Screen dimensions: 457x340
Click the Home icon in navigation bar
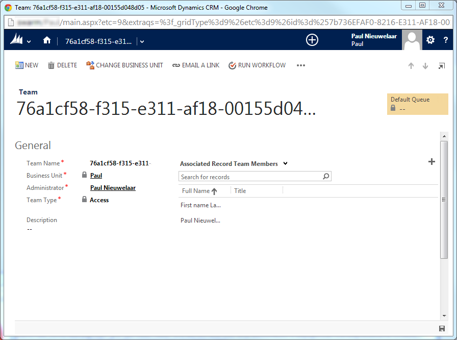pyautogui.click(x=47, y=41)
